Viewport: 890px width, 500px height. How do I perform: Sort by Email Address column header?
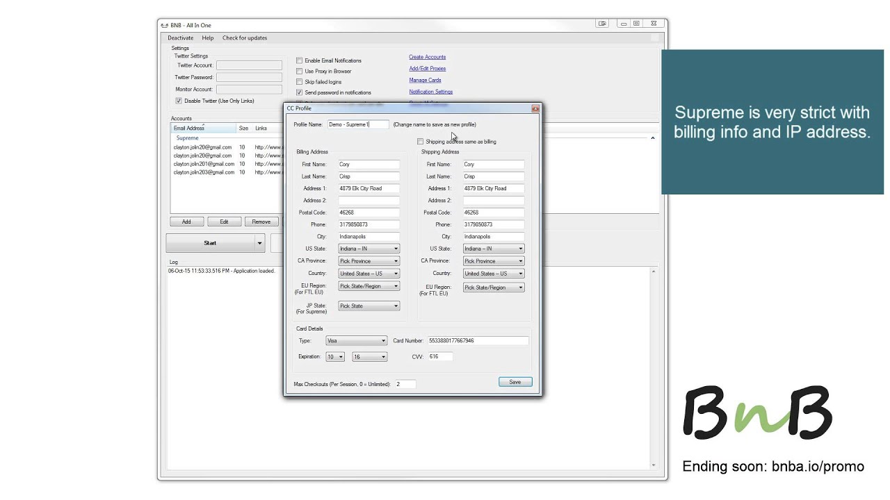[204, 128]
